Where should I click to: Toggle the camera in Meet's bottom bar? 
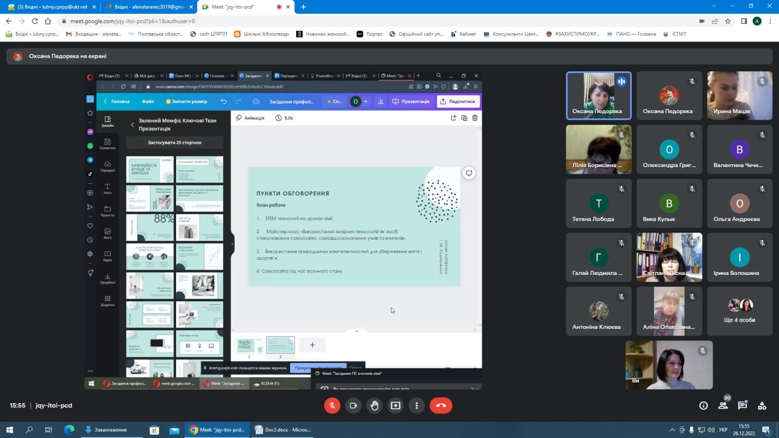coord(353,405)
